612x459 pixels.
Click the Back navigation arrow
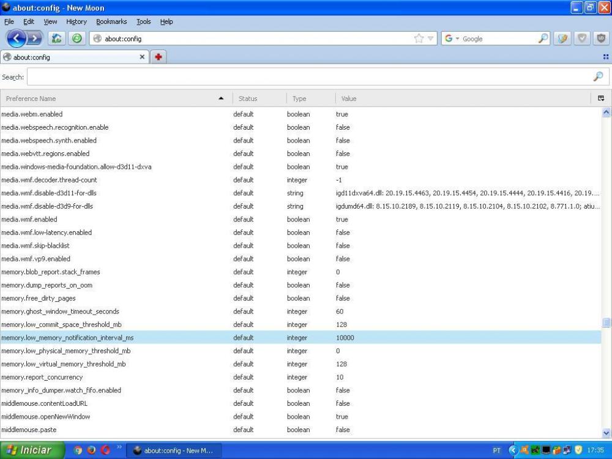17,39
